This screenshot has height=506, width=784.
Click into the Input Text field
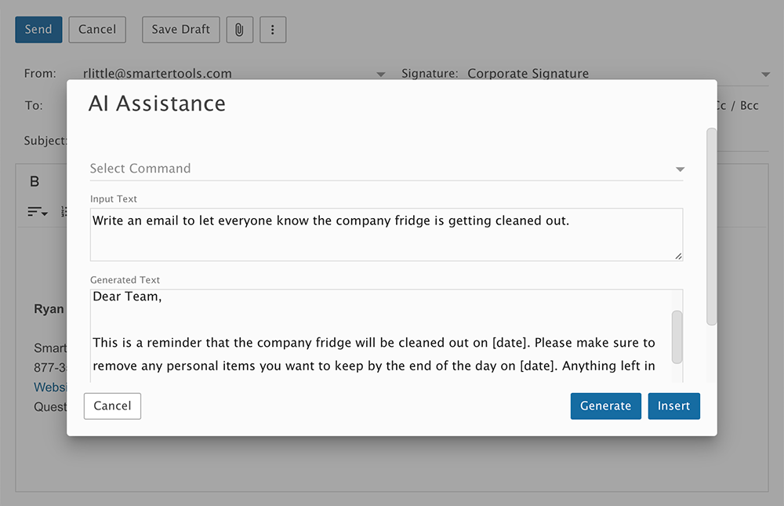click(x=386, y=234)
